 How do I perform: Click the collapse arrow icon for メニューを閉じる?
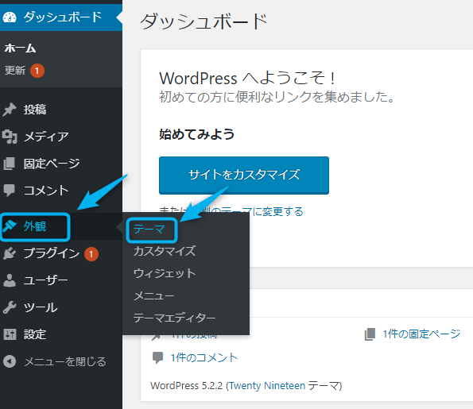(x=10, y=361)
